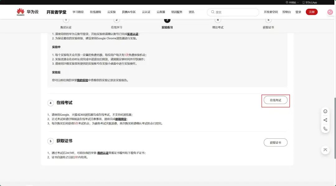Image resolution: width=336 pixels, height=186 pixels.
Task: Click the 获取证书 button
Action: [x=275, y=142]
